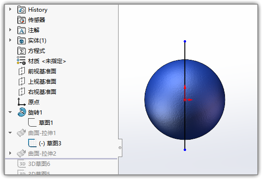
Task: Select the 实体(1) label
Action: tap(37, 41)
